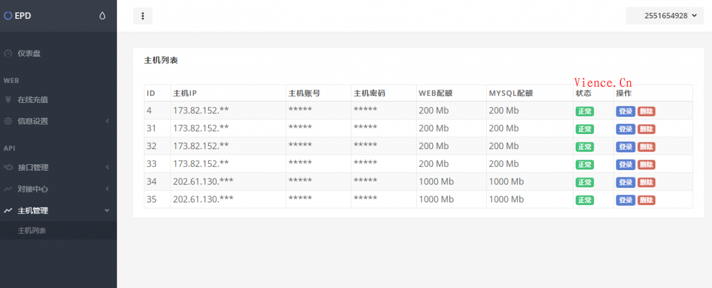Click 删除 button for host ID 32

click(x=646, y=147)
